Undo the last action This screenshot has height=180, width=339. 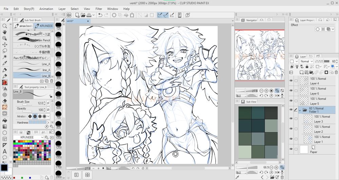(100, 15)
